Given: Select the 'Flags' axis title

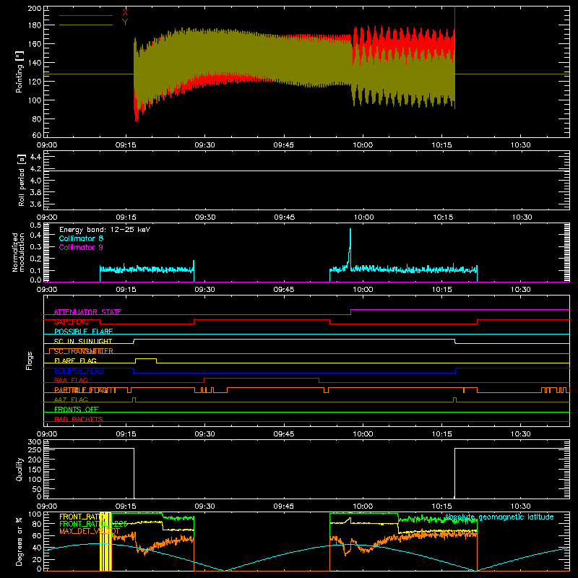Looking at the screenshot, I should coord(30,361).
